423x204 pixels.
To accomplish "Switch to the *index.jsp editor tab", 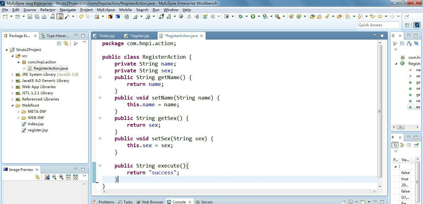I will click(105, 36).
